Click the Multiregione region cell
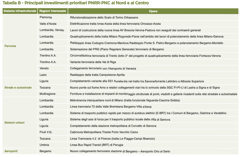The width and height of the screenshot is (243, 157). click(53, 94)
